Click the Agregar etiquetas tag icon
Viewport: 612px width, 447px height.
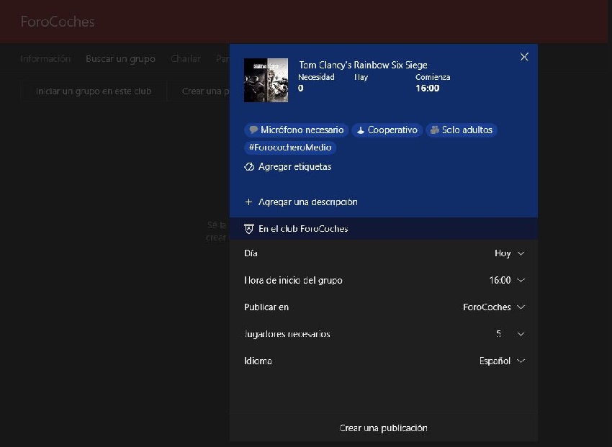pyautogui.click(x=249, y=167)
